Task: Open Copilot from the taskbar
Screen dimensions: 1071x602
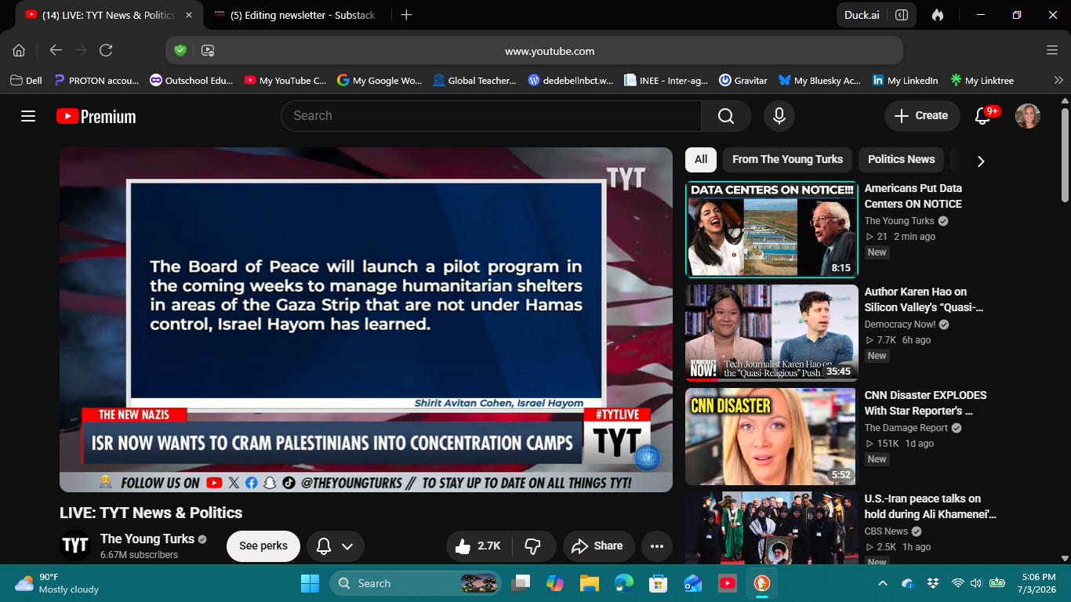Action: [555, 583]
